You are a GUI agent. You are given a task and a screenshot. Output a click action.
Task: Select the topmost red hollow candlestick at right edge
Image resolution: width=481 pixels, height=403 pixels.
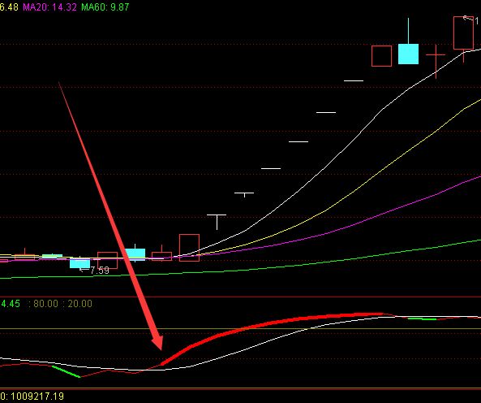click(463, 32)
